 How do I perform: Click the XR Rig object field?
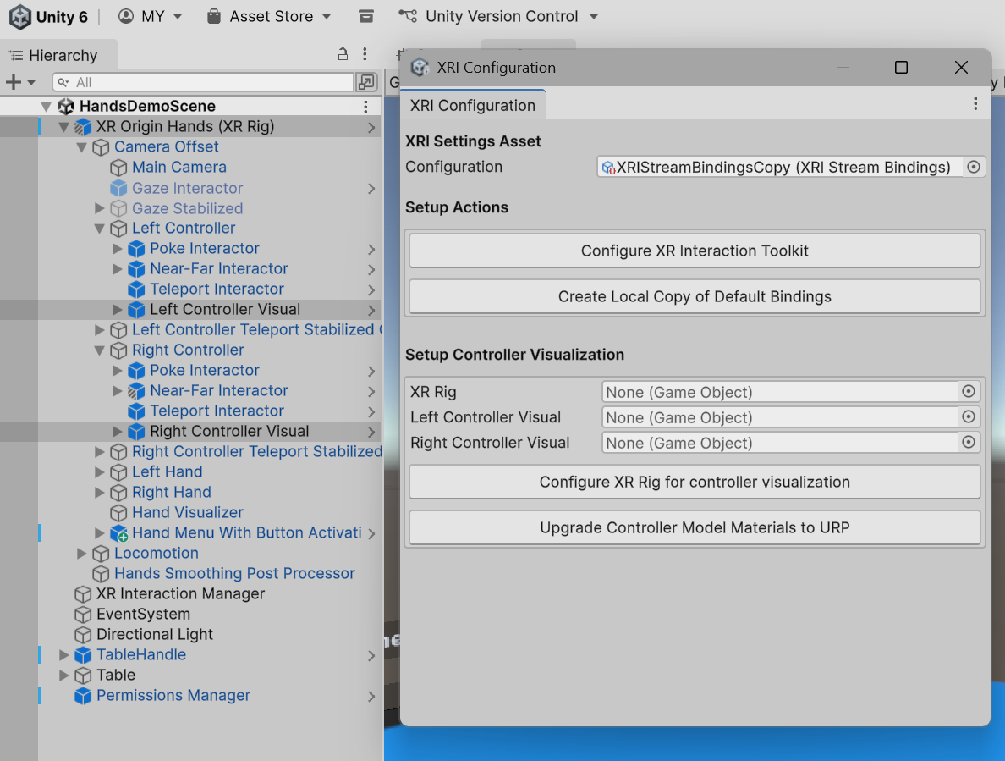(780, 392)
